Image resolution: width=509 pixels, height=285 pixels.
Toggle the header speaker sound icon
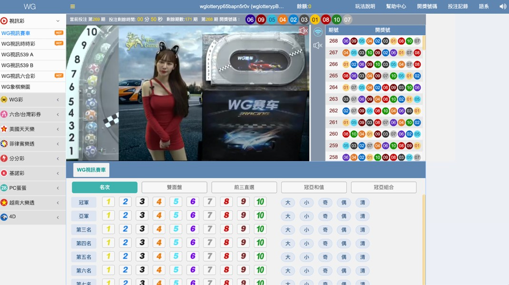pos(502,7)
